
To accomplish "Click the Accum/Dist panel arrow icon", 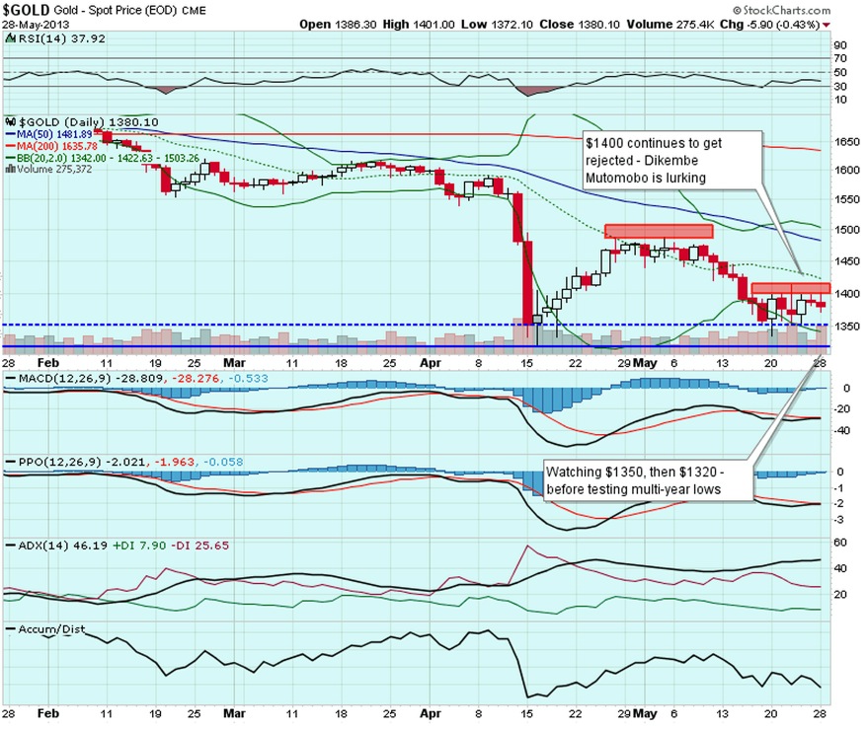I will 10,627.
